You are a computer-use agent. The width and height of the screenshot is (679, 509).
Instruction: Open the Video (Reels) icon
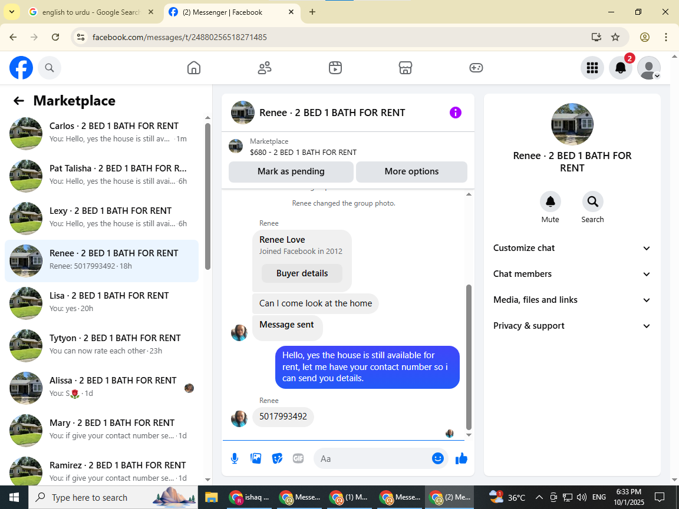(x=335, y=68)
